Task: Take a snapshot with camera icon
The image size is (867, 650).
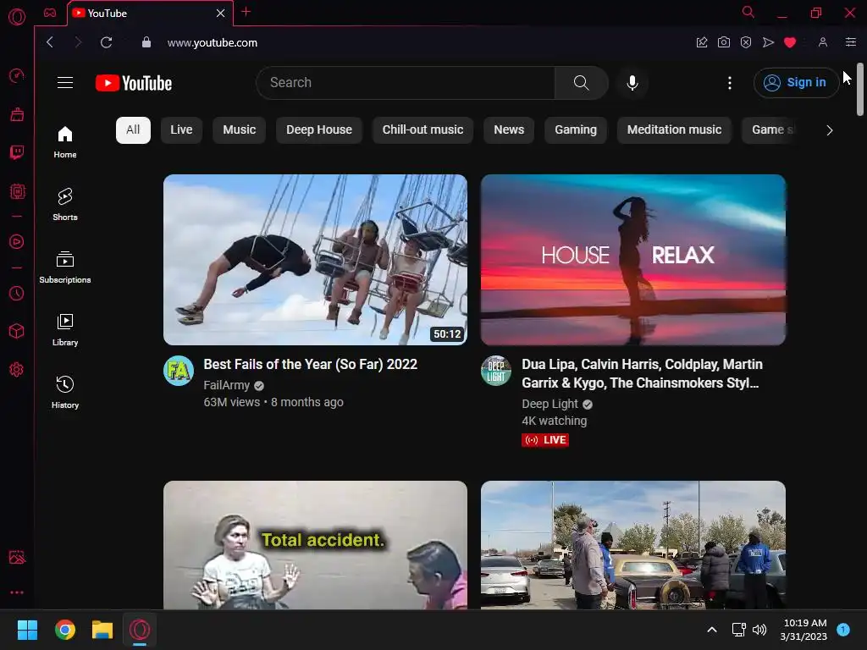Action: click(723, 42)
